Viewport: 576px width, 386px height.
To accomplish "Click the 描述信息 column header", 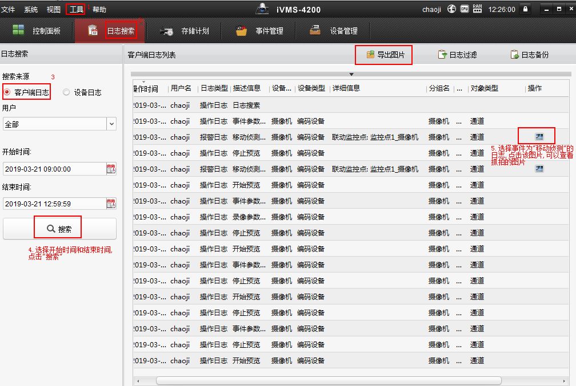I will (x=246, y=88).
